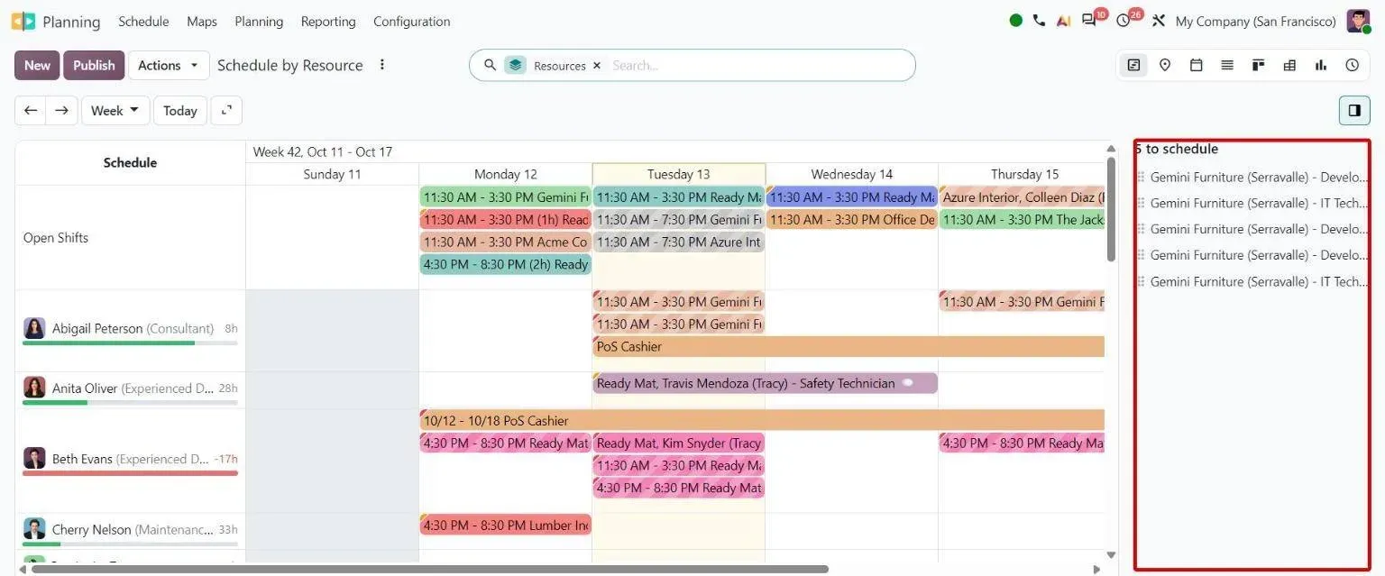Open My Company (San Francisco) switcher

[1256, 21]
